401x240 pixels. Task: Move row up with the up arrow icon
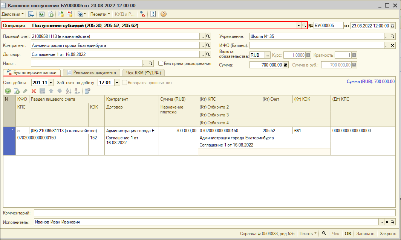(x=51, y=91)
